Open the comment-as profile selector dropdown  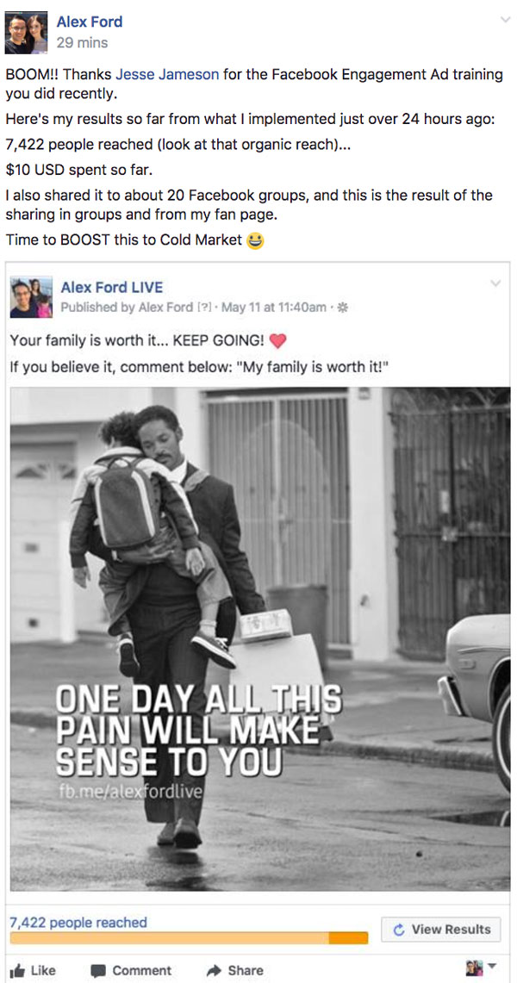(x=481, y=968)
